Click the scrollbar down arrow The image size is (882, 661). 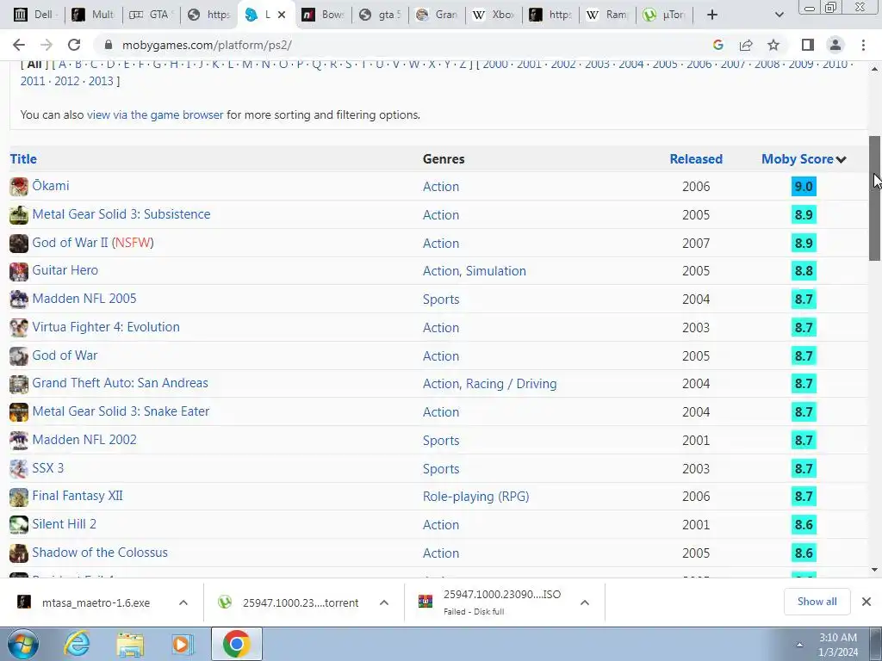tap(875, 570)
